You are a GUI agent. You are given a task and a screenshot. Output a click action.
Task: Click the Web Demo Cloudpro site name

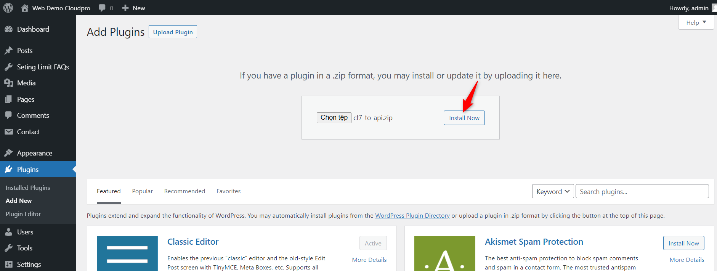(61, 8)
